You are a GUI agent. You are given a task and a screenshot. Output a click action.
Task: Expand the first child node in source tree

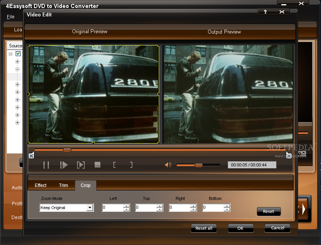[x=18, y=61]
